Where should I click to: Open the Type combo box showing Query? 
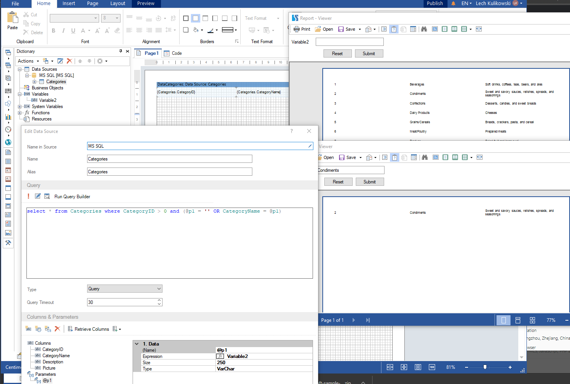pos(125,288)
